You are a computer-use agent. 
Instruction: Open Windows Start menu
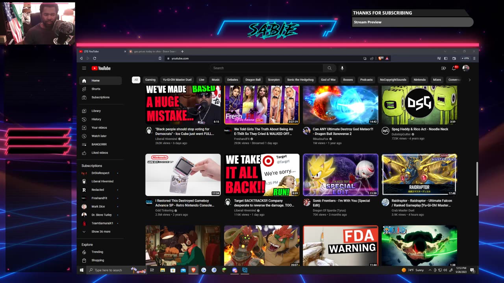point(82,270)
